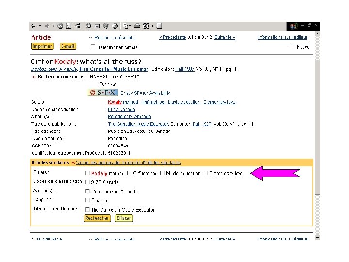Click the browser Forward arrow
This screenshot has width=349, height=262.
[47, 26]
